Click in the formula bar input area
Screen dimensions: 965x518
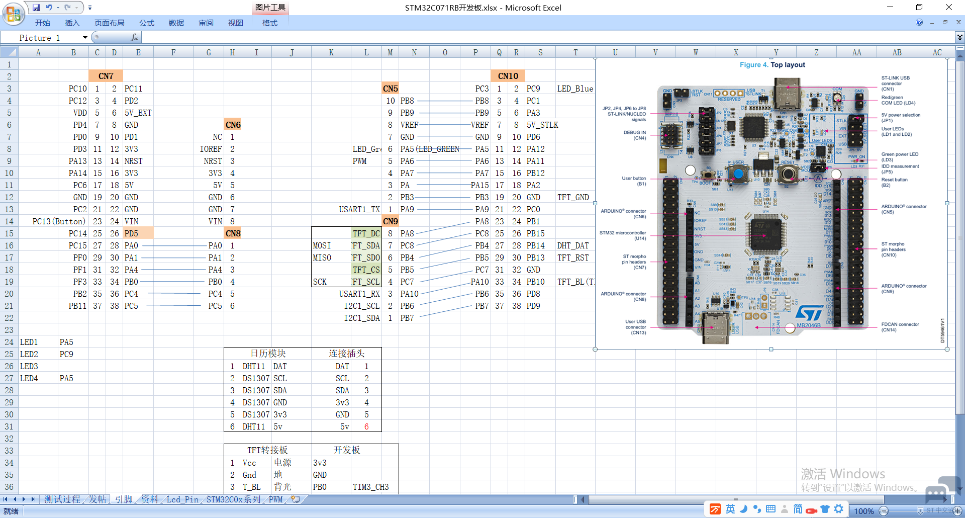coord(548,38)
